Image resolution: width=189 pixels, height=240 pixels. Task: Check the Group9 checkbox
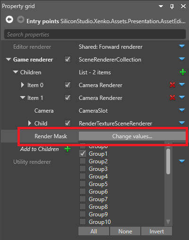coord(83,214)
